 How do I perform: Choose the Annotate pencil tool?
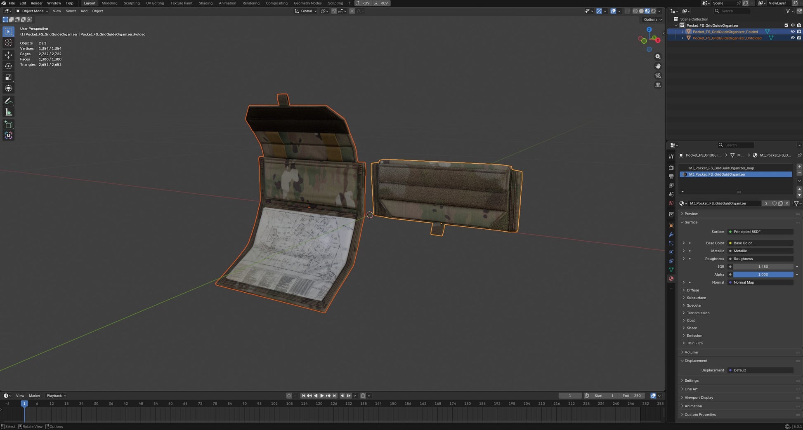[x=8, y=101]
